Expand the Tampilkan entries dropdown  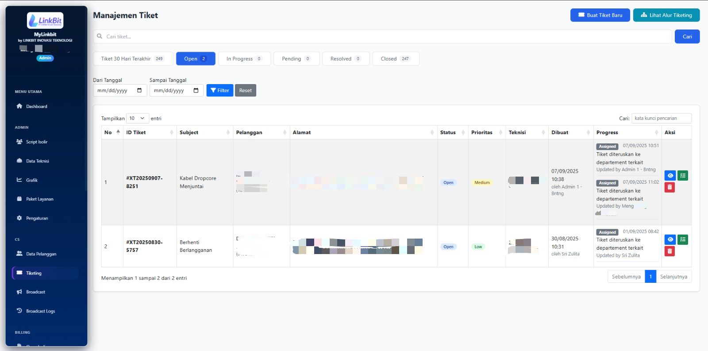[x=137, y=118]
